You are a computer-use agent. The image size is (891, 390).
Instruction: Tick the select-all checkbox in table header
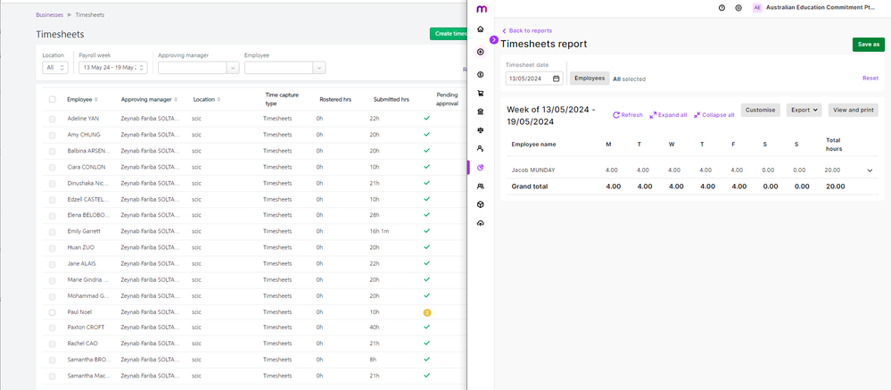pyautogui.click(x=52, y=99)
